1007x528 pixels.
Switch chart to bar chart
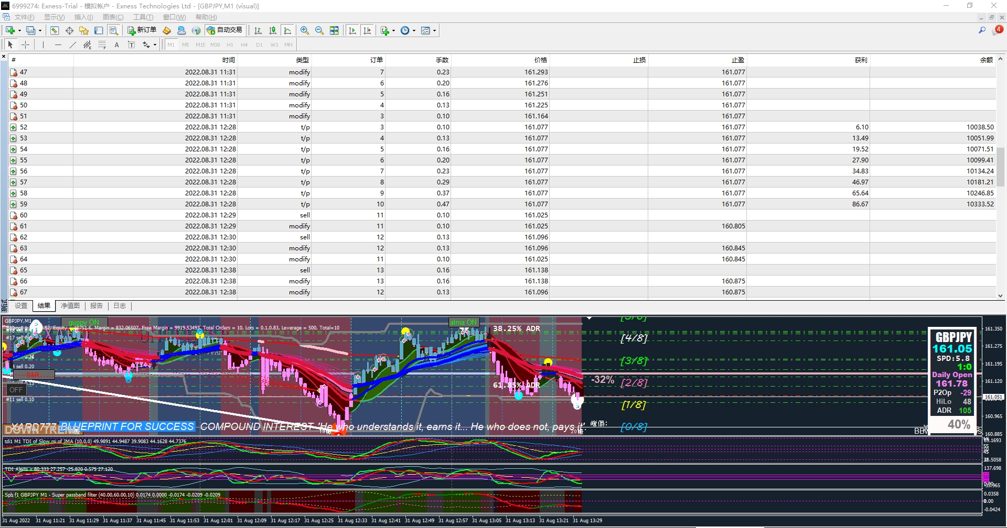tap(258, 30)
